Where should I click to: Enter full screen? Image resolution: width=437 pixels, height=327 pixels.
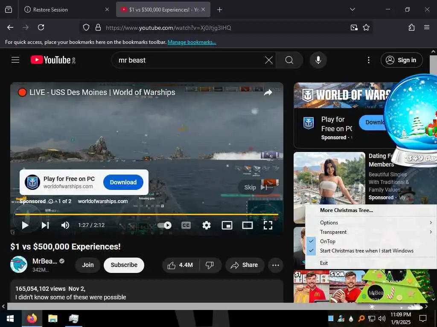tap(268, 225)
